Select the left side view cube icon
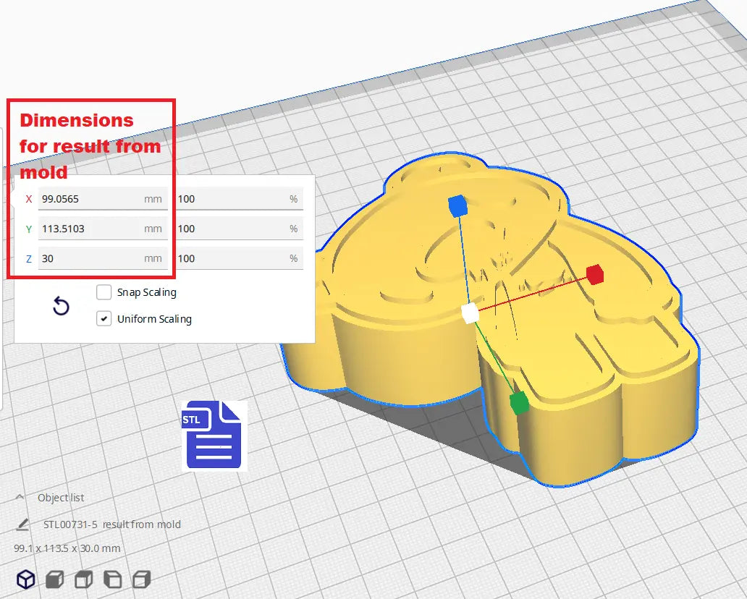Image resolution: width=747 pixels, height=599 pixels. (113, 579)
